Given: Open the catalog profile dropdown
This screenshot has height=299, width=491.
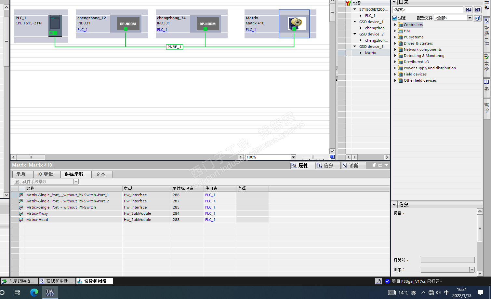Looking at the screenshot, I should (x=470, y=18).
